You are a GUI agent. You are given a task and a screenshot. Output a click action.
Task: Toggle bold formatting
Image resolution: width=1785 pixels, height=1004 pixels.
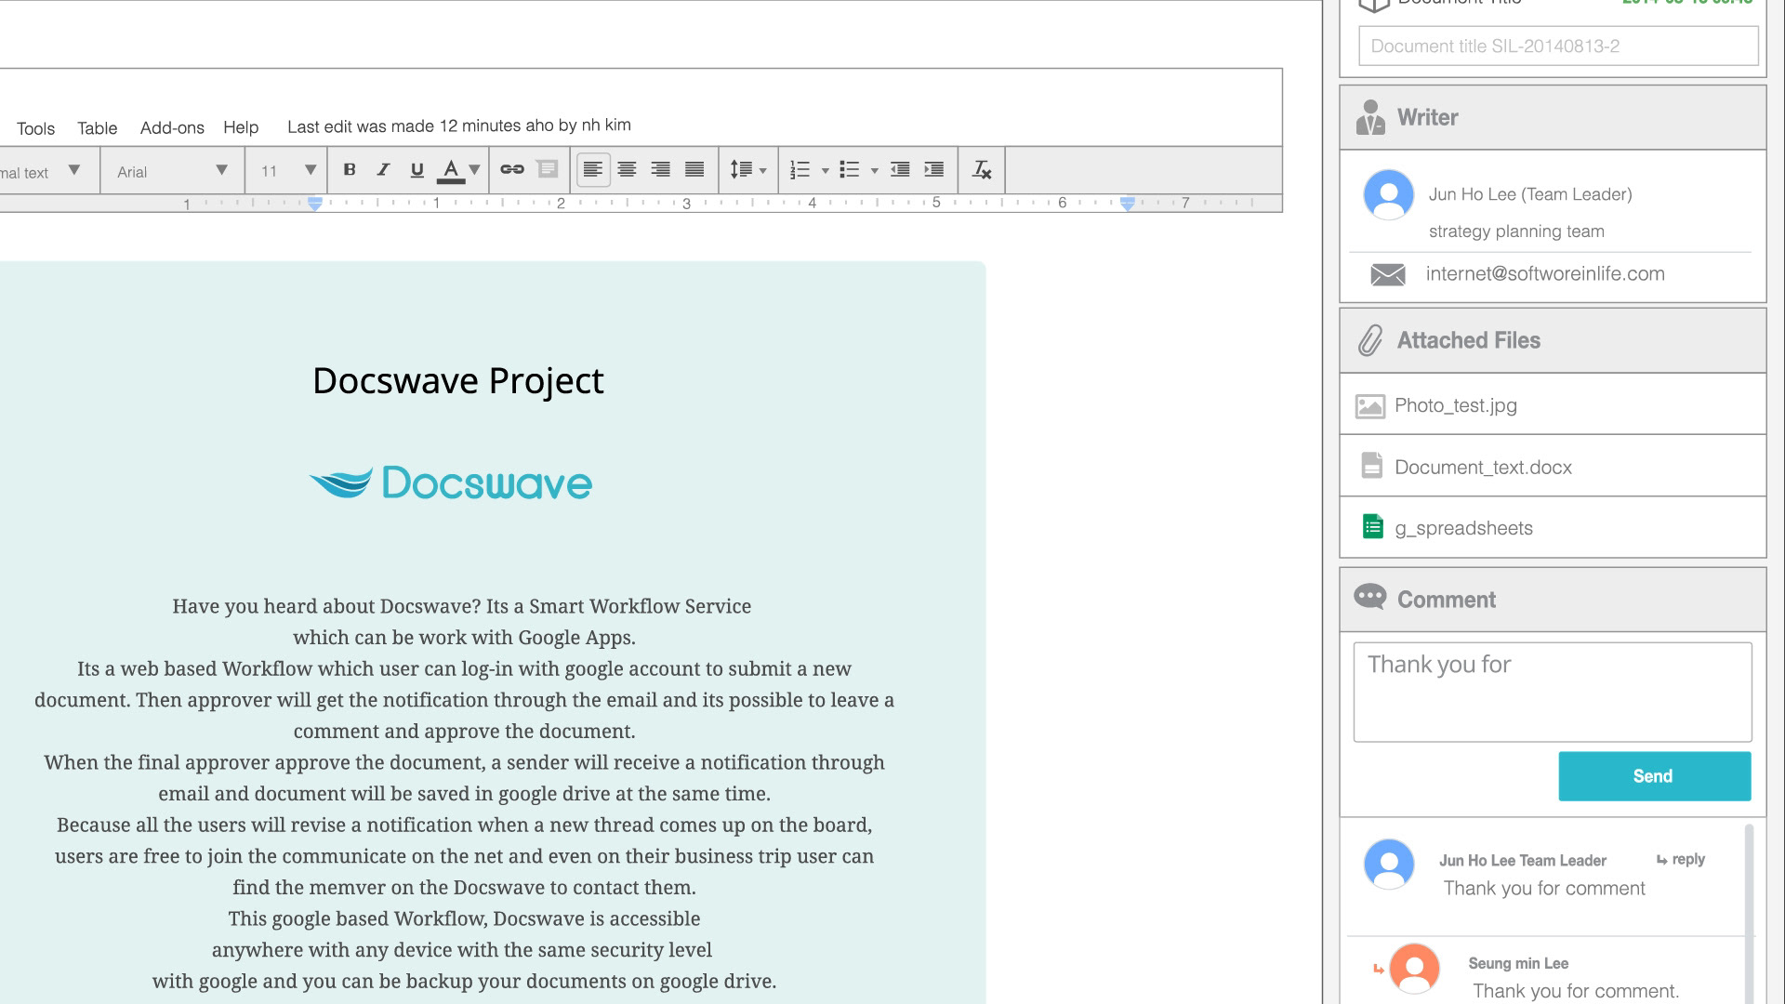(x=350, y=170)
